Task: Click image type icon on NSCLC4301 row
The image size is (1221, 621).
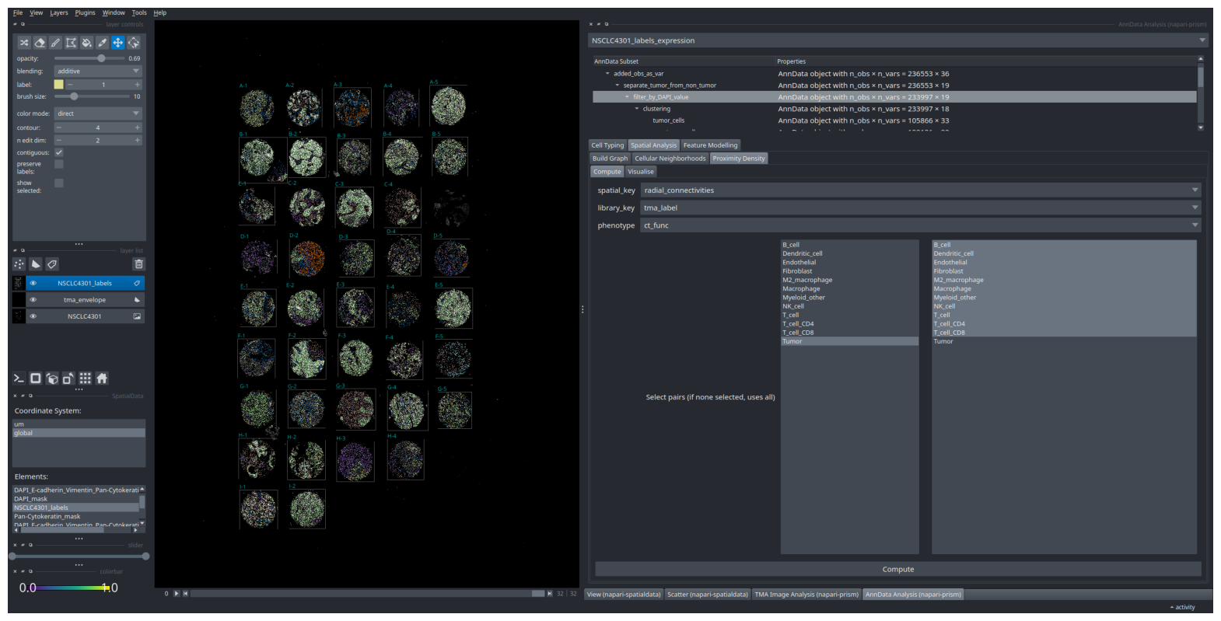Action: [x=137, y=316]
